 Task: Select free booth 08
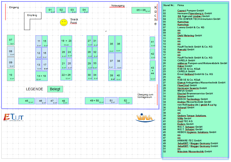tap(11, 51)
